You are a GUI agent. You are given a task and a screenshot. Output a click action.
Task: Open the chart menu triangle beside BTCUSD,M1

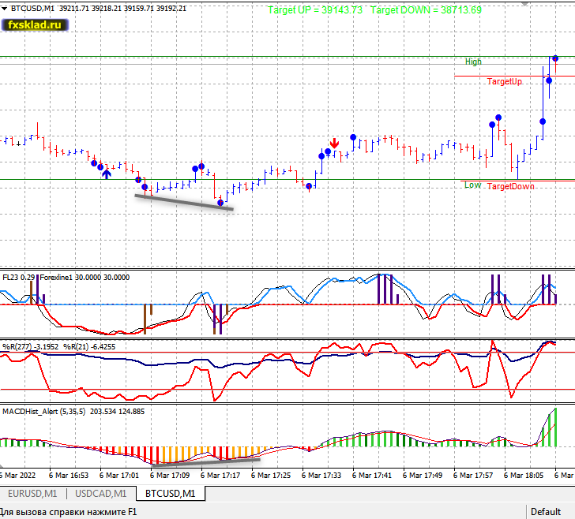5,9
